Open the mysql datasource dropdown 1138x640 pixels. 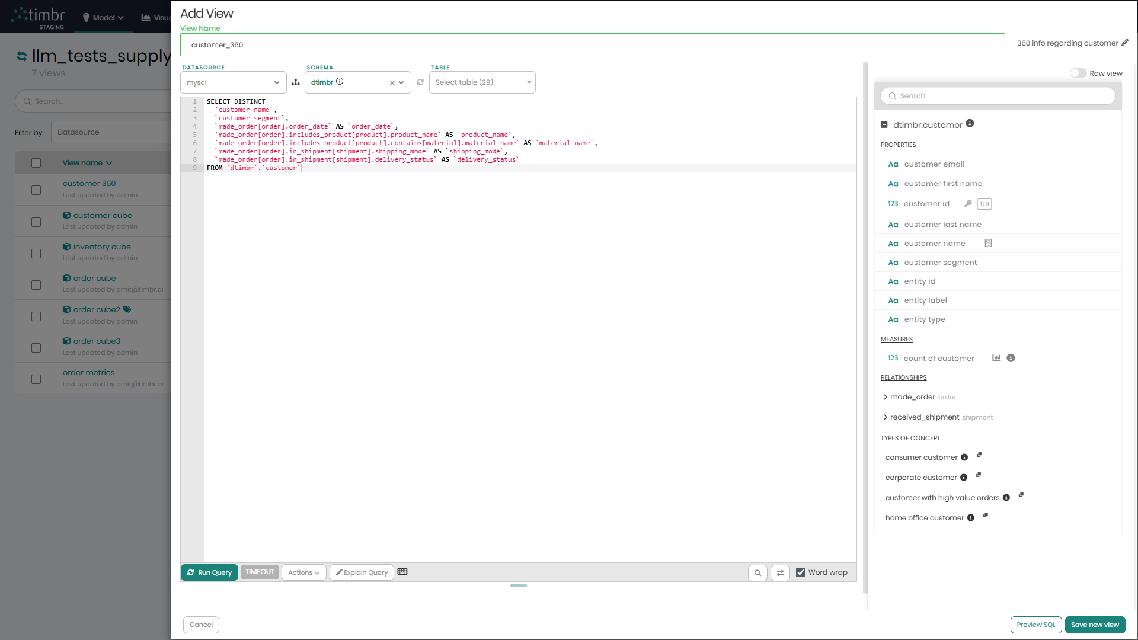point(233,82)
